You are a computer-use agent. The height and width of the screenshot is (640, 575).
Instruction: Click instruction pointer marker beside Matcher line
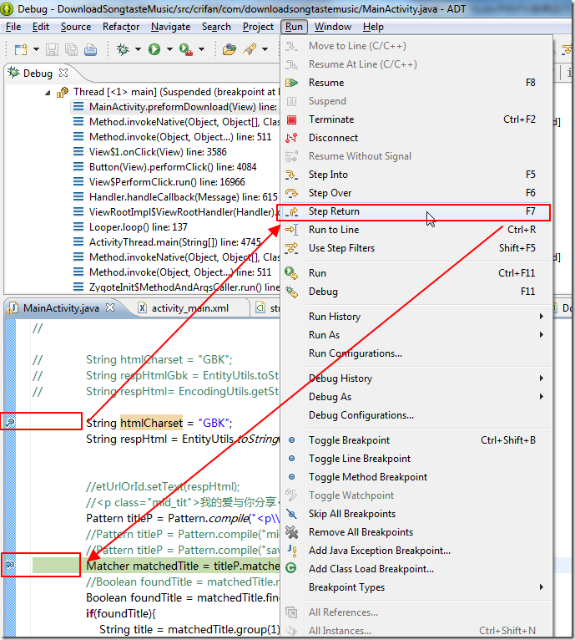coord(10,565)
